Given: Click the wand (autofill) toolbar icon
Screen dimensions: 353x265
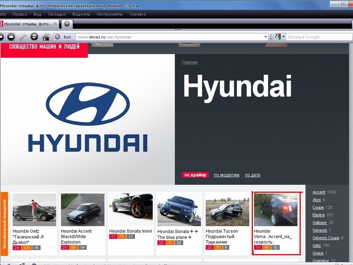Looking at the screenshot, I should point(23,36).
